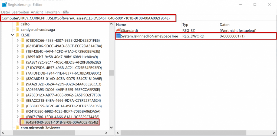
Task: Click the candycrushsodasaga folder icon
Action: pyautogui.click(x=18, y=29)
